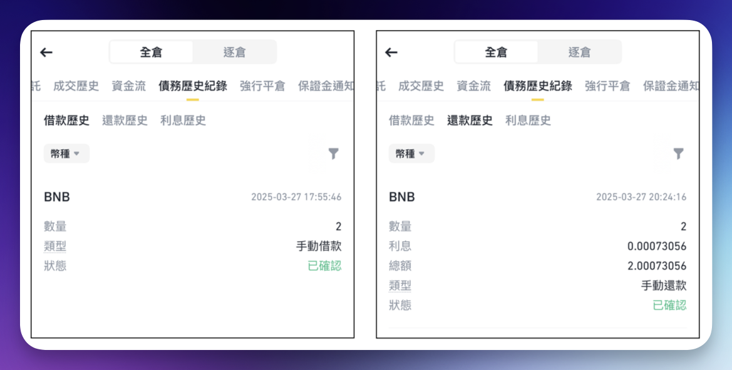Open 資金流 tab in left panel

(x=129, y=86)
